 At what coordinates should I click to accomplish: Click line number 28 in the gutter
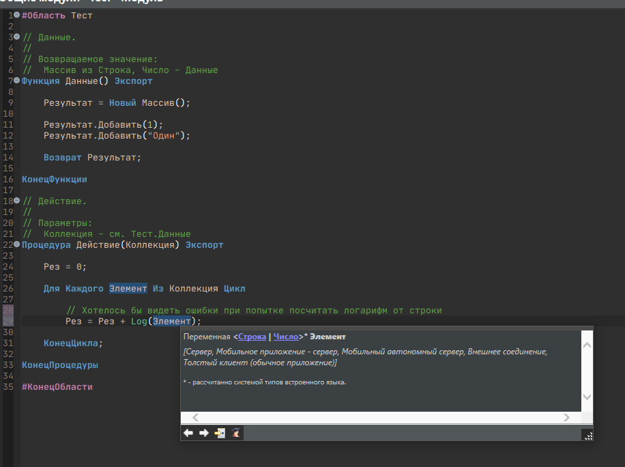click(8, 311)
